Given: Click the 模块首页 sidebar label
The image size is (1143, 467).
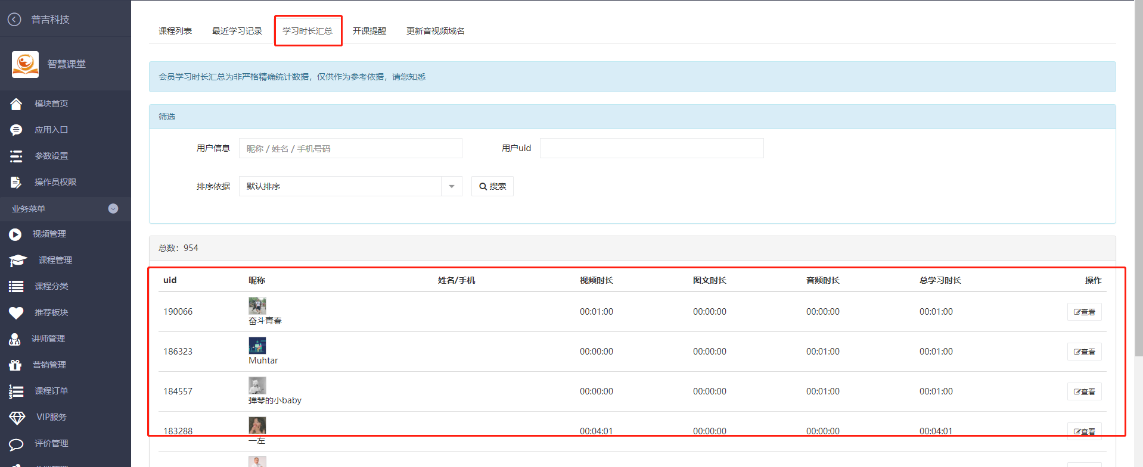Looking at the screenshot, I should pyautogui.click(x=51, y=104).
